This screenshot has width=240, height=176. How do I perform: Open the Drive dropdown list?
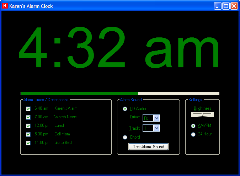click(x=156, y=118)
